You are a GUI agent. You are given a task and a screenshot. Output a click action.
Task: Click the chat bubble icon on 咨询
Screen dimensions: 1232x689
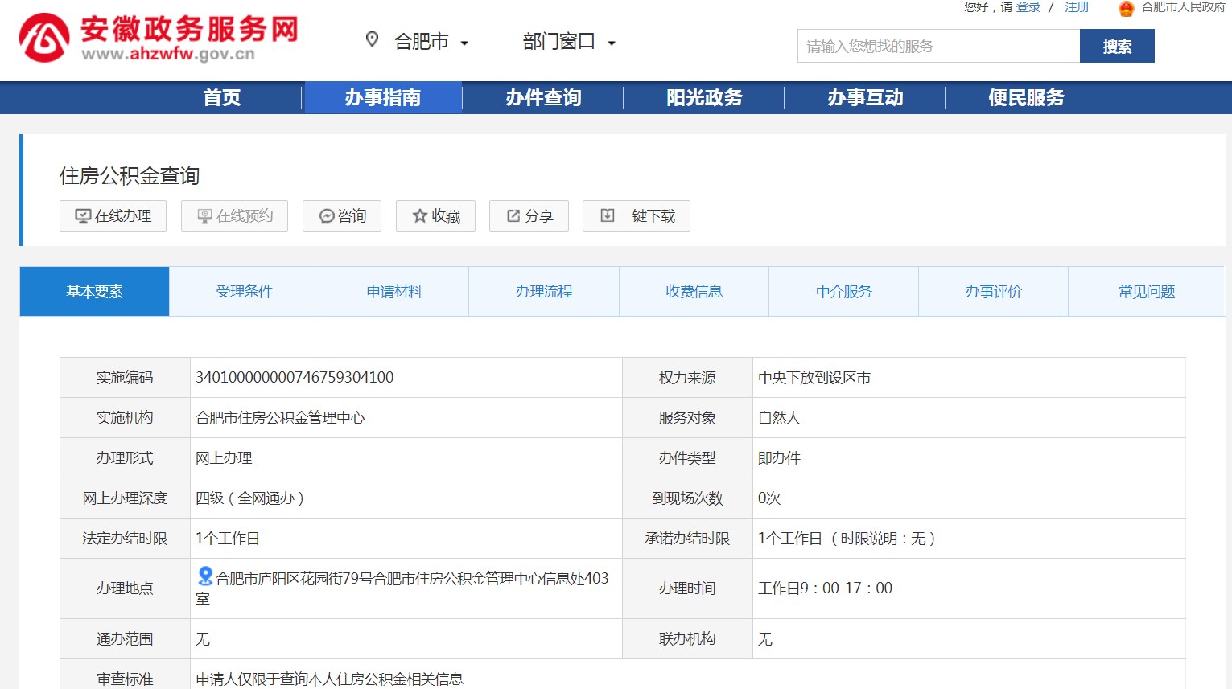[x=327, y=216]
